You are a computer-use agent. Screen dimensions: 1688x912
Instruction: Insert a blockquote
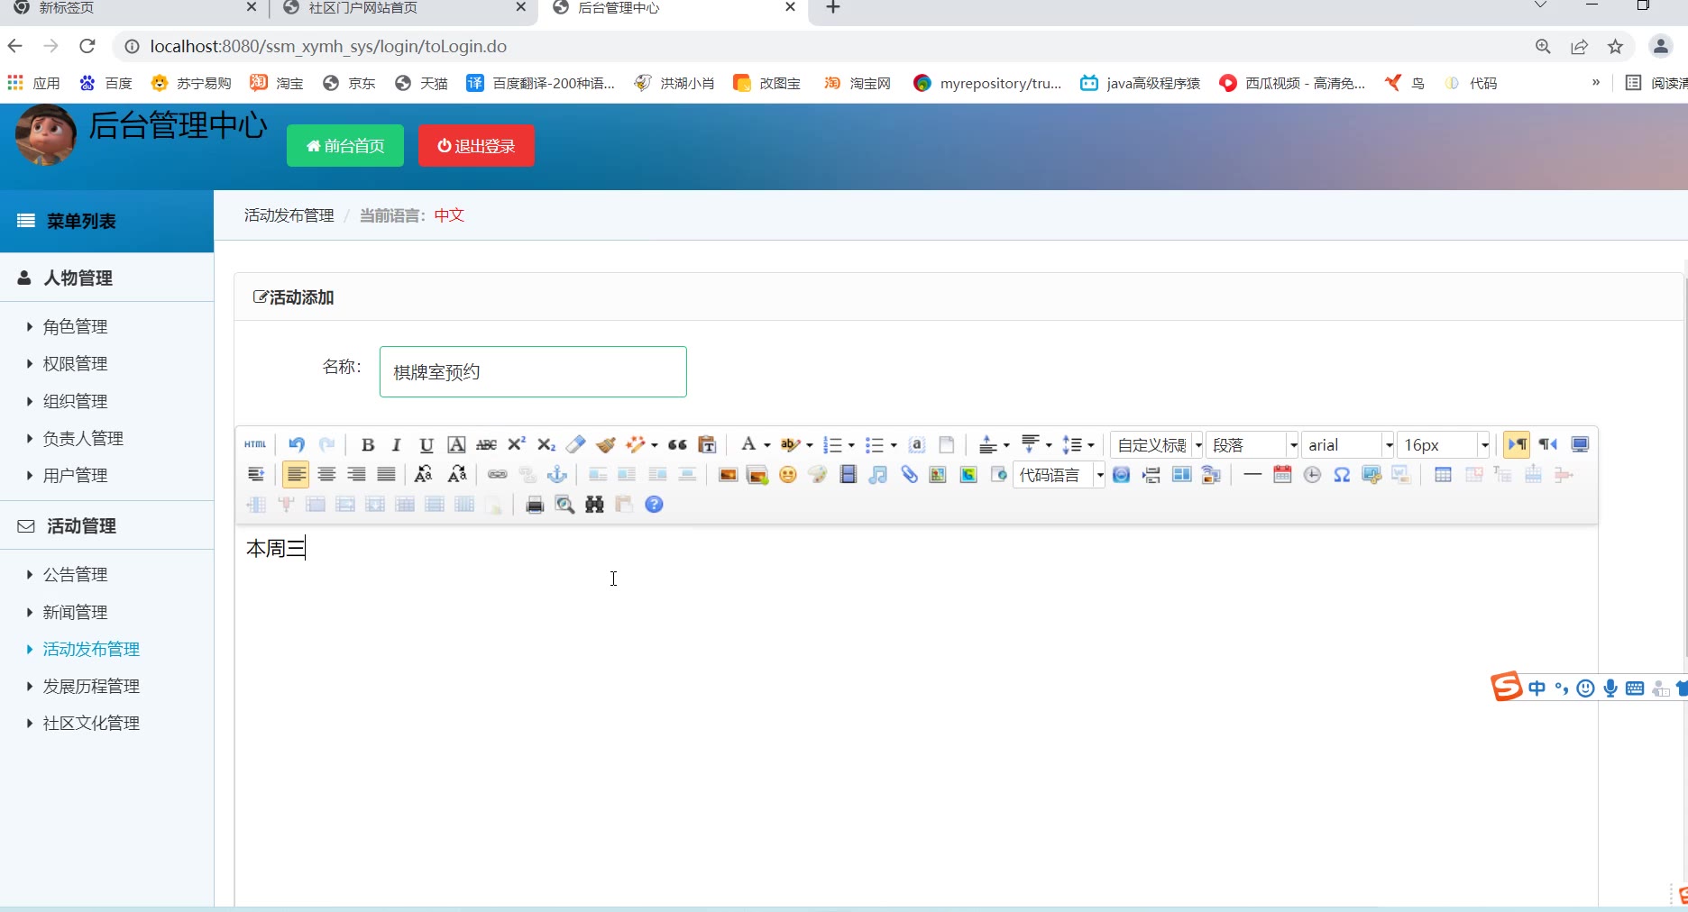pos(677,444)
